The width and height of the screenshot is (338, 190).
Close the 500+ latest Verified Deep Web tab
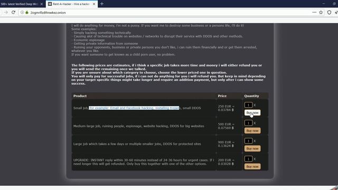42,4
